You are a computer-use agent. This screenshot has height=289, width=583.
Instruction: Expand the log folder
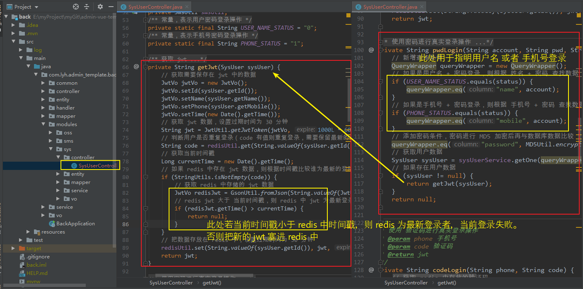tap(21, 50)
